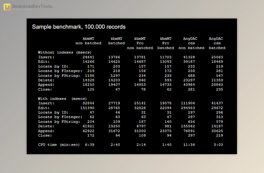Select the Insert value 25063
Image resolution: width=264 pixels, height=173 pixels.
(x=217, y=57)
